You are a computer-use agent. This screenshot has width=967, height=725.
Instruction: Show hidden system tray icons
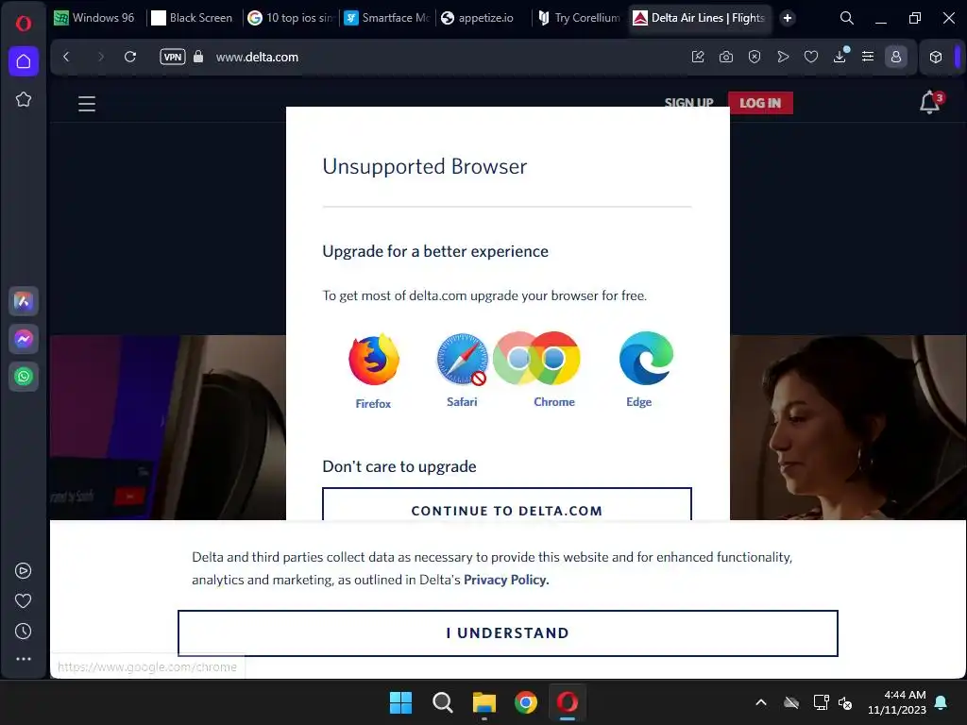coord(761,702)
